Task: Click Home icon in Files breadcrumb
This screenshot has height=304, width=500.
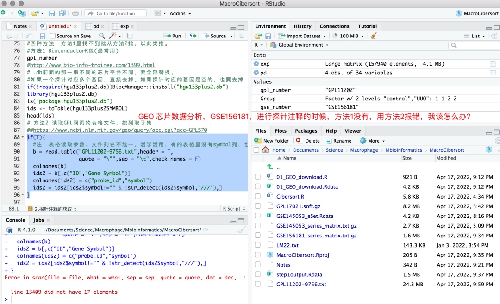Action: click(x=265, y=150)
